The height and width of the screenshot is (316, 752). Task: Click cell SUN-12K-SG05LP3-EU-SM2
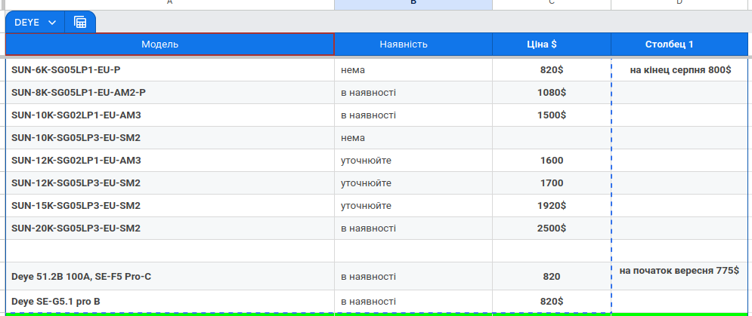coord(170,183)
